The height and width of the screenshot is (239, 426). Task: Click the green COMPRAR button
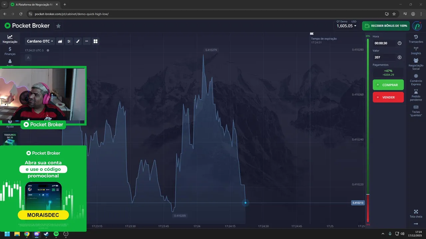click(x=388, y=85)
